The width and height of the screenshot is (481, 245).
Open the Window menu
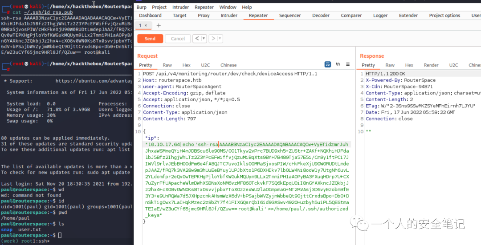(228, 7)
